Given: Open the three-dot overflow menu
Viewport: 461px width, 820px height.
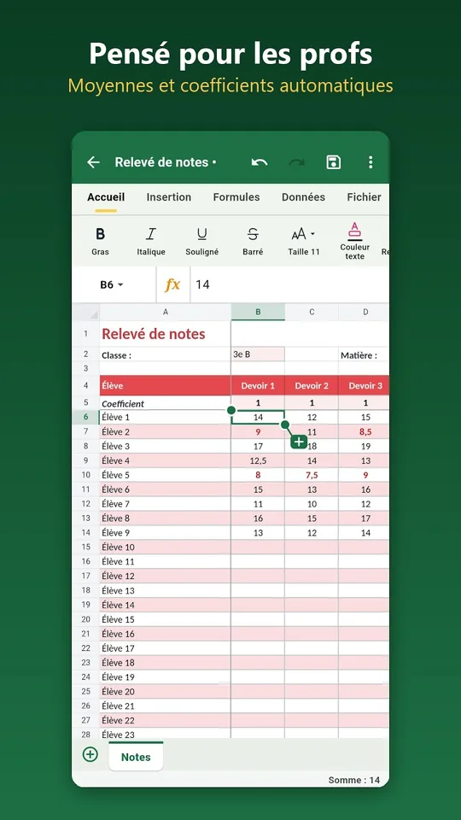Looking at the screenshot, I should 371,162.
